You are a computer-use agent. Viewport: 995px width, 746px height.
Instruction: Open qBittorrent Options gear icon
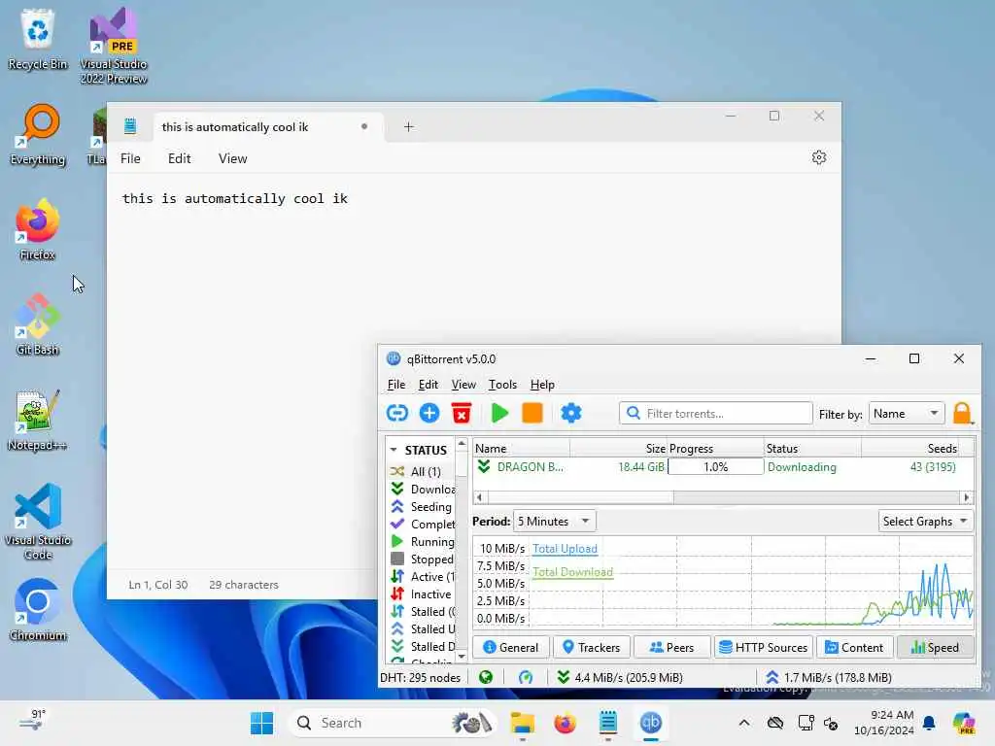(x=571, y=414)
